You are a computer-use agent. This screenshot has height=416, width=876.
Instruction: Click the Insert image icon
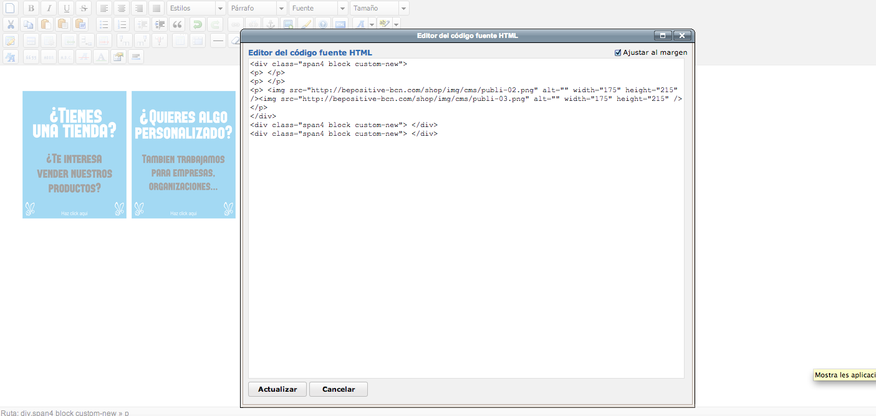pyautogui.click(x=288, y=24)
